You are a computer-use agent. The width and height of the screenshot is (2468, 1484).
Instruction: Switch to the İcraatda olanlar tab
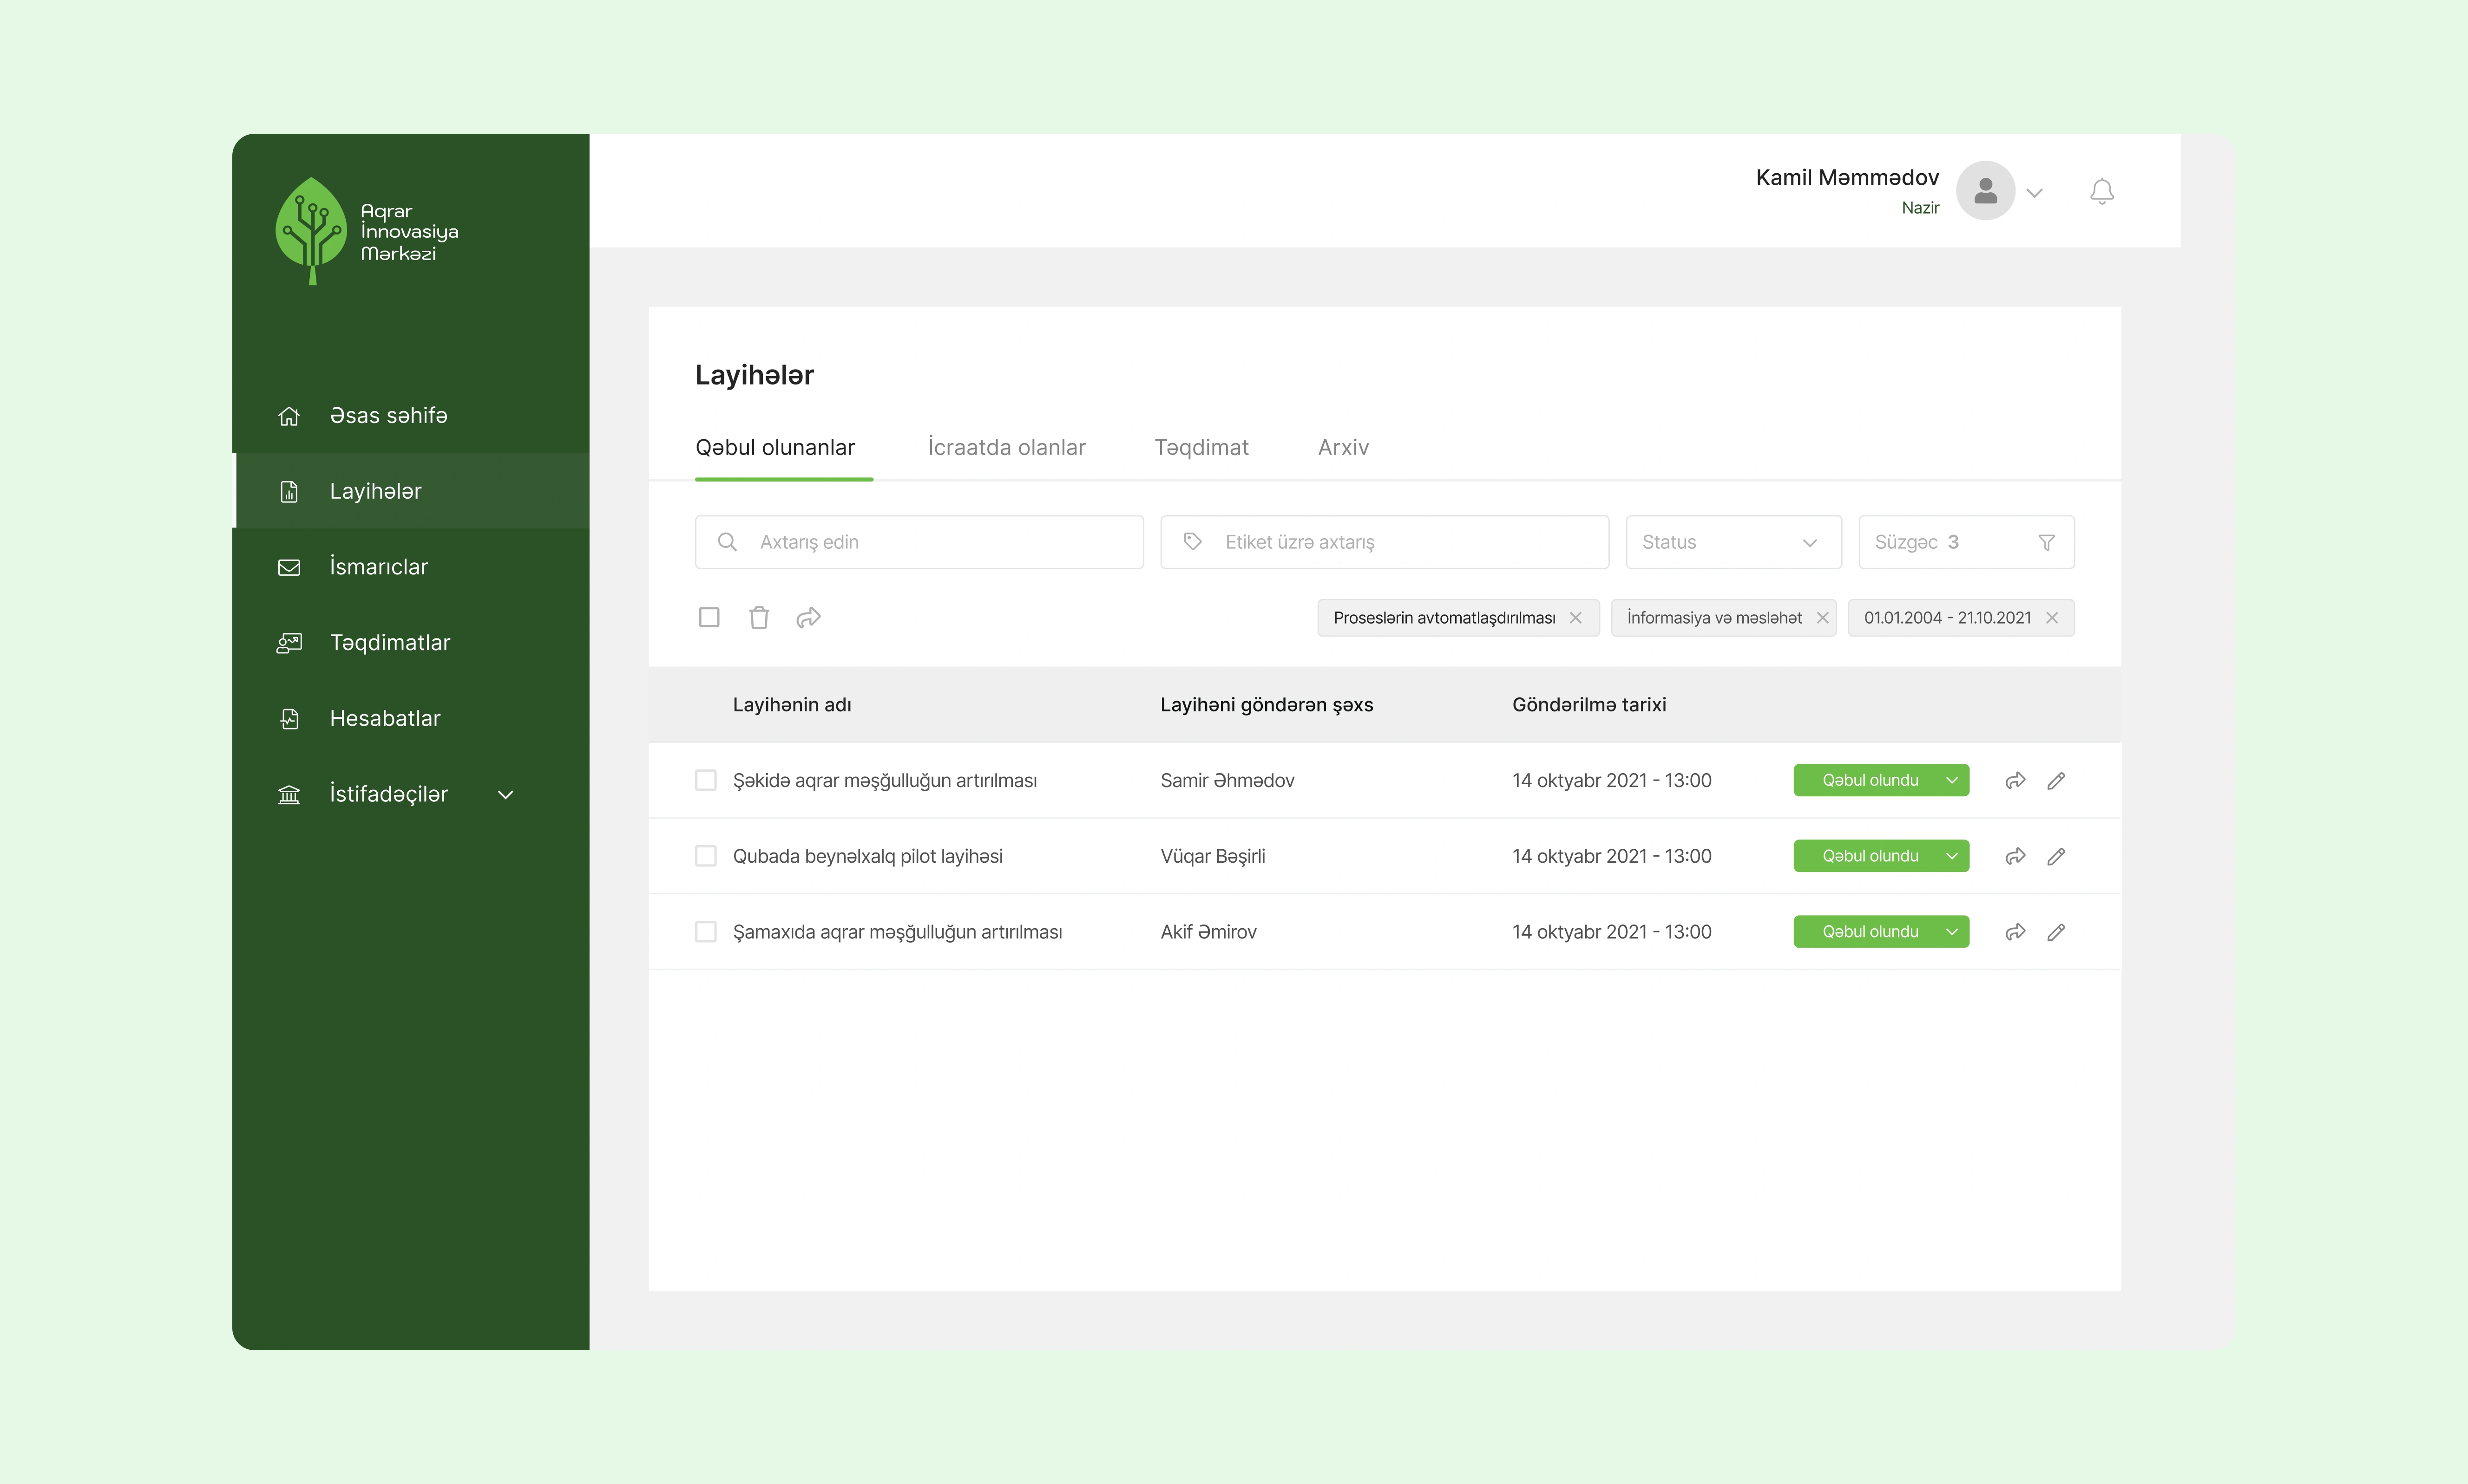point(1005,447)
